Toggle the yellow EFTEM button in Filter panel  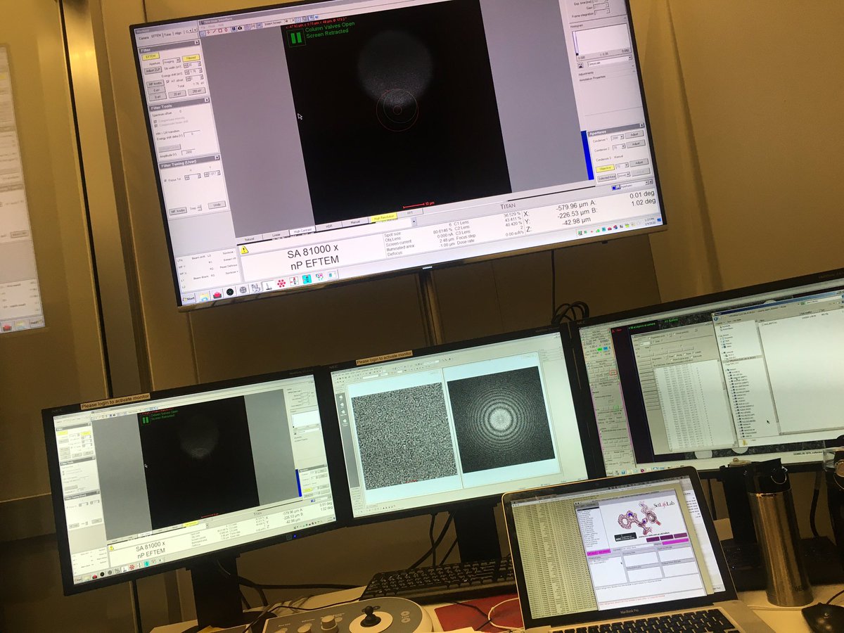[x=151, y=56]
